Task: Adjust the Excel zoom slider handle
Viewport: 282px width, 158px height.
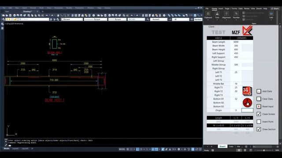Action: [x=264, y=150]
